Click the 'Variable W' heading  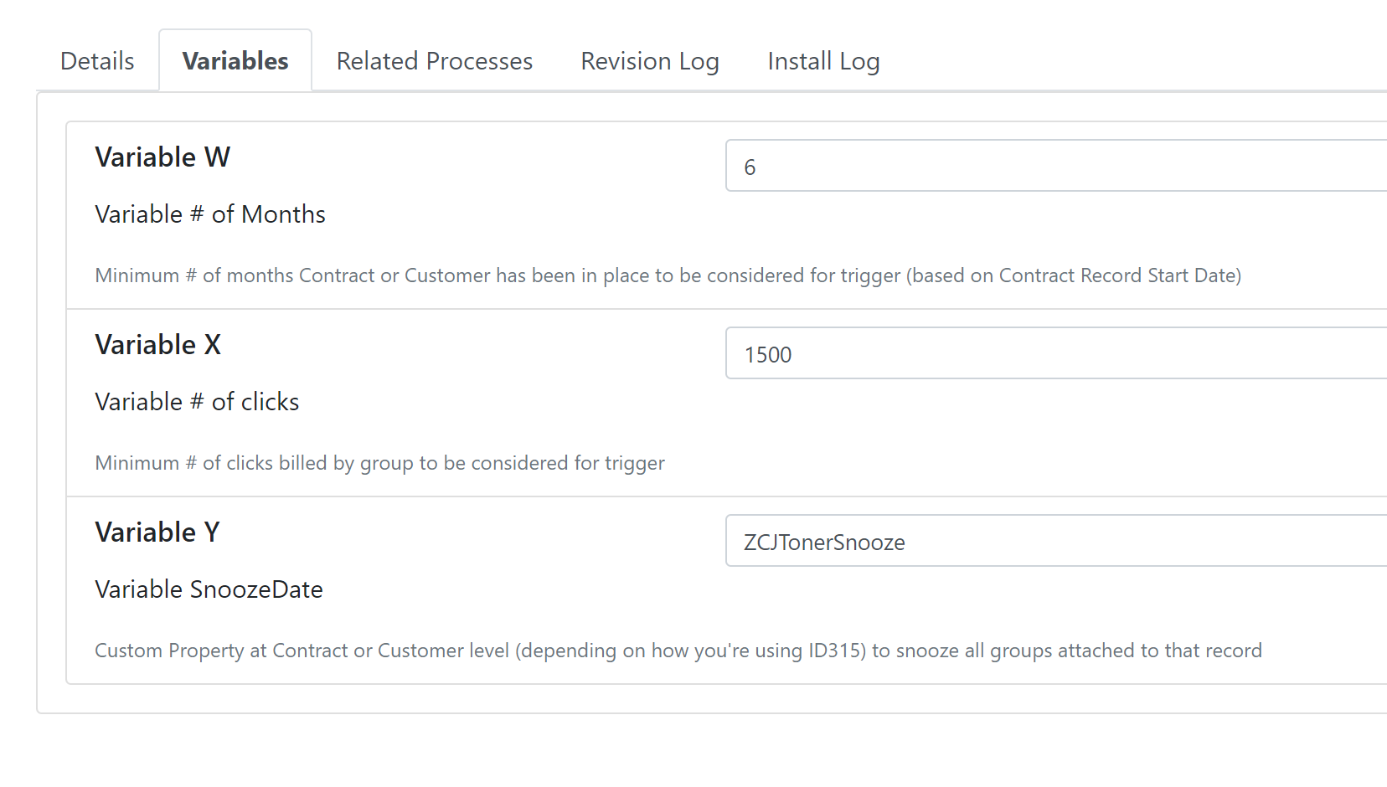(x=162, y=157)
